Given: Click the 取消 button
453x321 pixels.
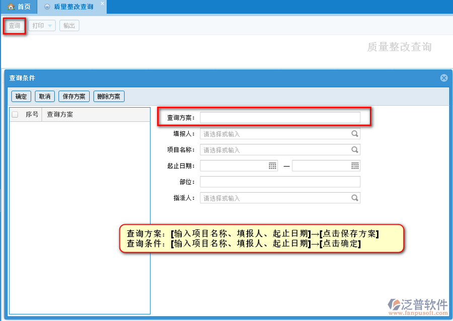Looking at the screenshot, I should 45,97.
